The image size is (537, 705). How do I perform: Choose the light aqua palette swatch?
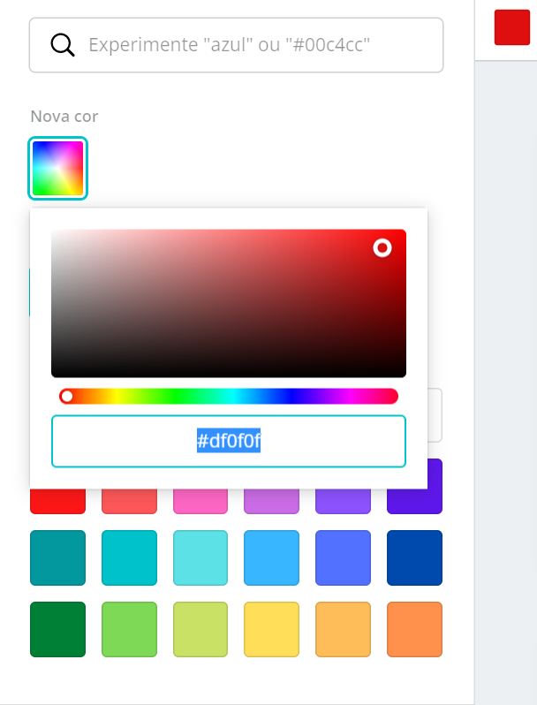coord(200,558)
